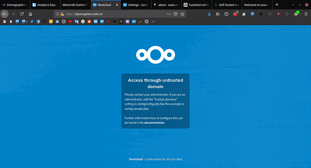This screenshot has height=168, width=311.
Task: Open the red password manager extension
Action: point(235,14)
